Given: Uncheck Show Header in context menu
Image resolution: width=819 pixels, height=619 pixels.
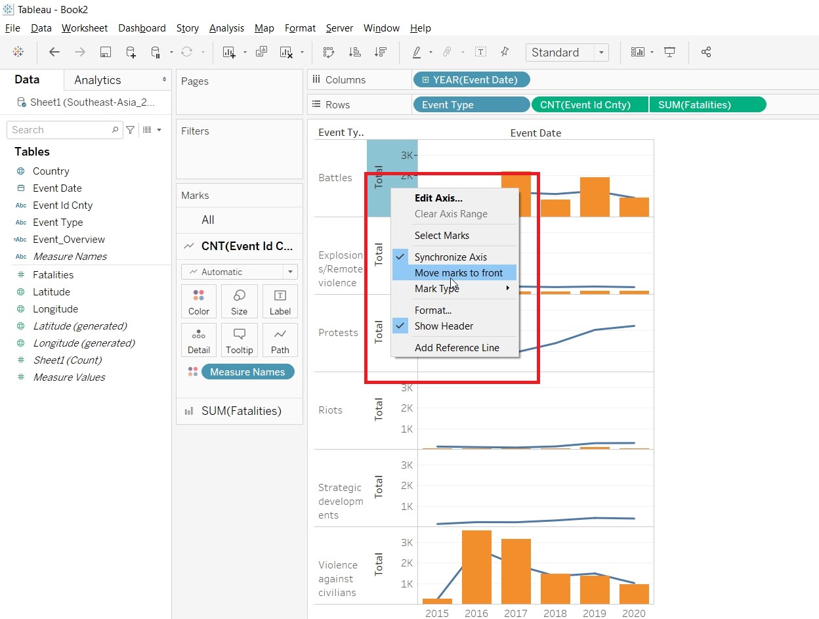Looking at the screenshot, I should [444, 326].
